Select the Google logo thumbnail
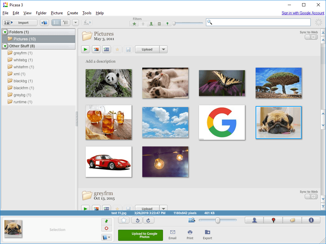The height and width of the screenshot is (244, 326). [222, 122]
